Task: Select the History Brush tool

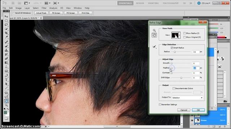Action: tap(6, 54)
